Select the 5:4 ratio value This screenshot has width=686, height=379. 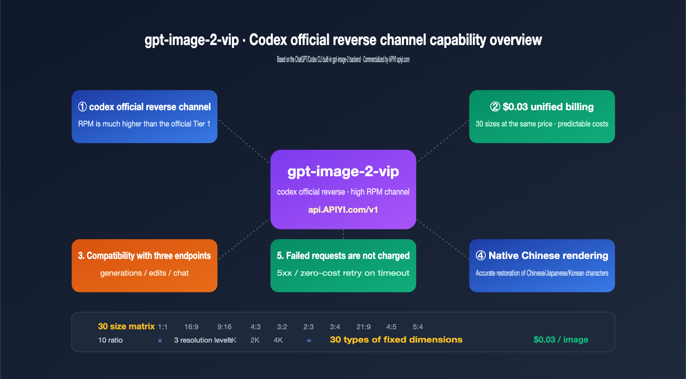pos(418,327)
